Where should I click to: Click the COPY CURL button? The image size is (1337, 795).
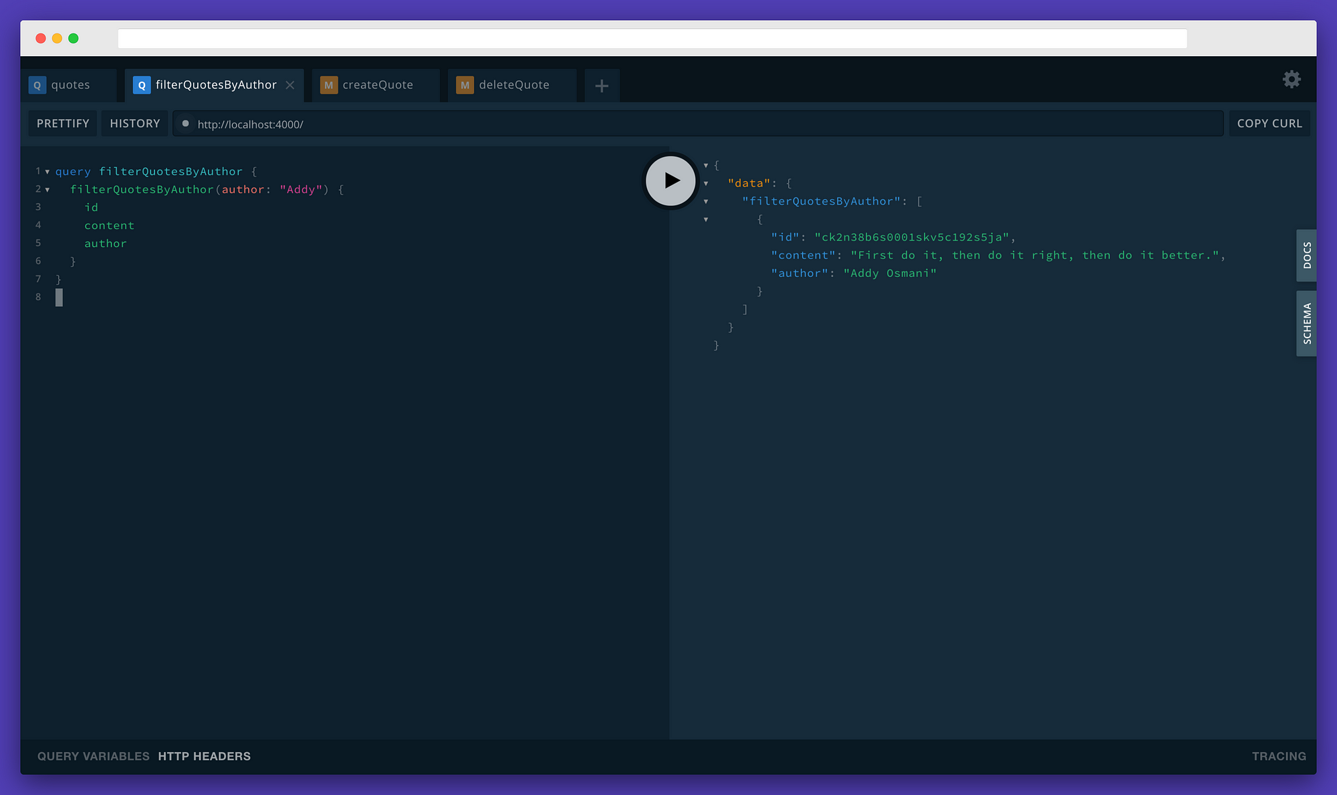[x=1269, y=123]
